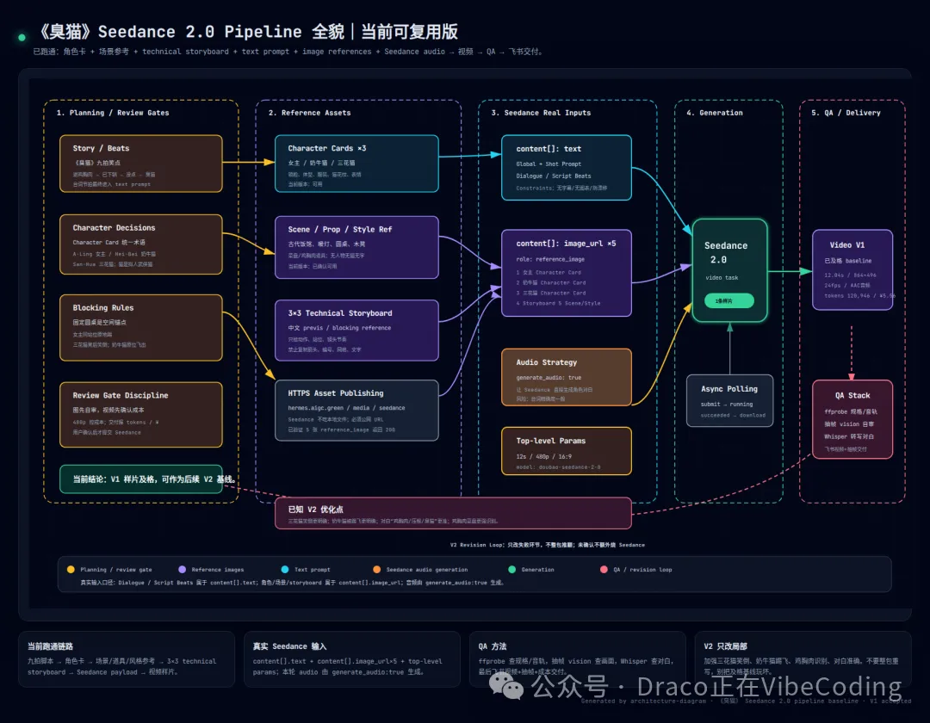930x723 pixels.
Task: Click the Seedance 2.0 video task node
Action: [x=729, y=270]
